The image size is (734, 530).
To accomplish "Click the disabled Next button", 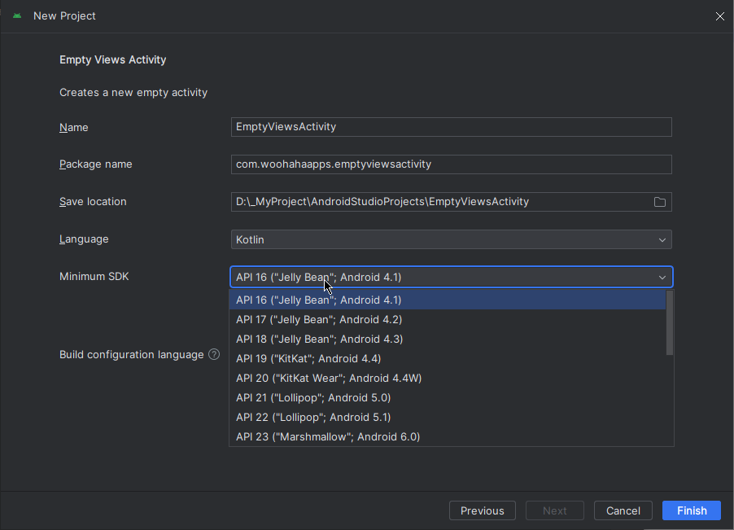I will [x=555, y=510].
